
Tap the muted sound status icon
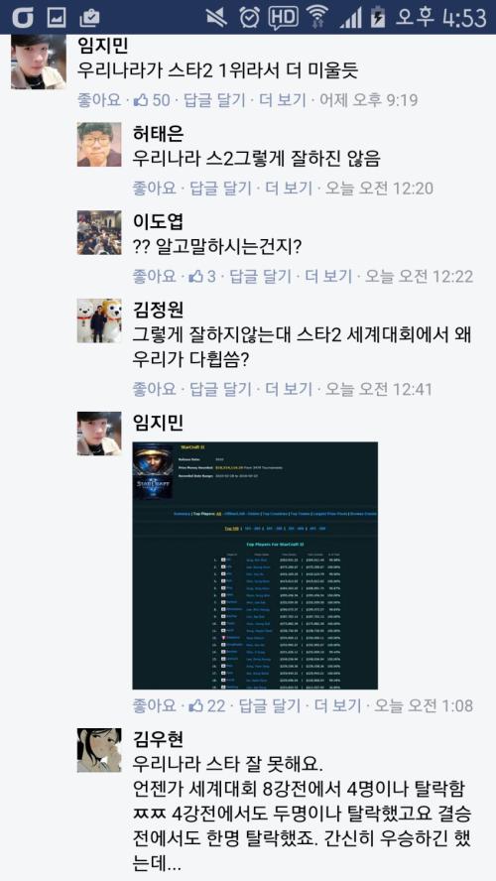[x=218, y=18]
